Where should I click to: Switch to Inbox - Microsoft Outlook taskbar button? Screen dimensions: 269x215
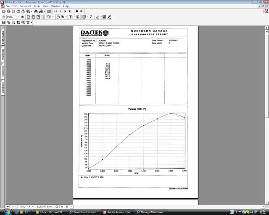tap(49, 212)
